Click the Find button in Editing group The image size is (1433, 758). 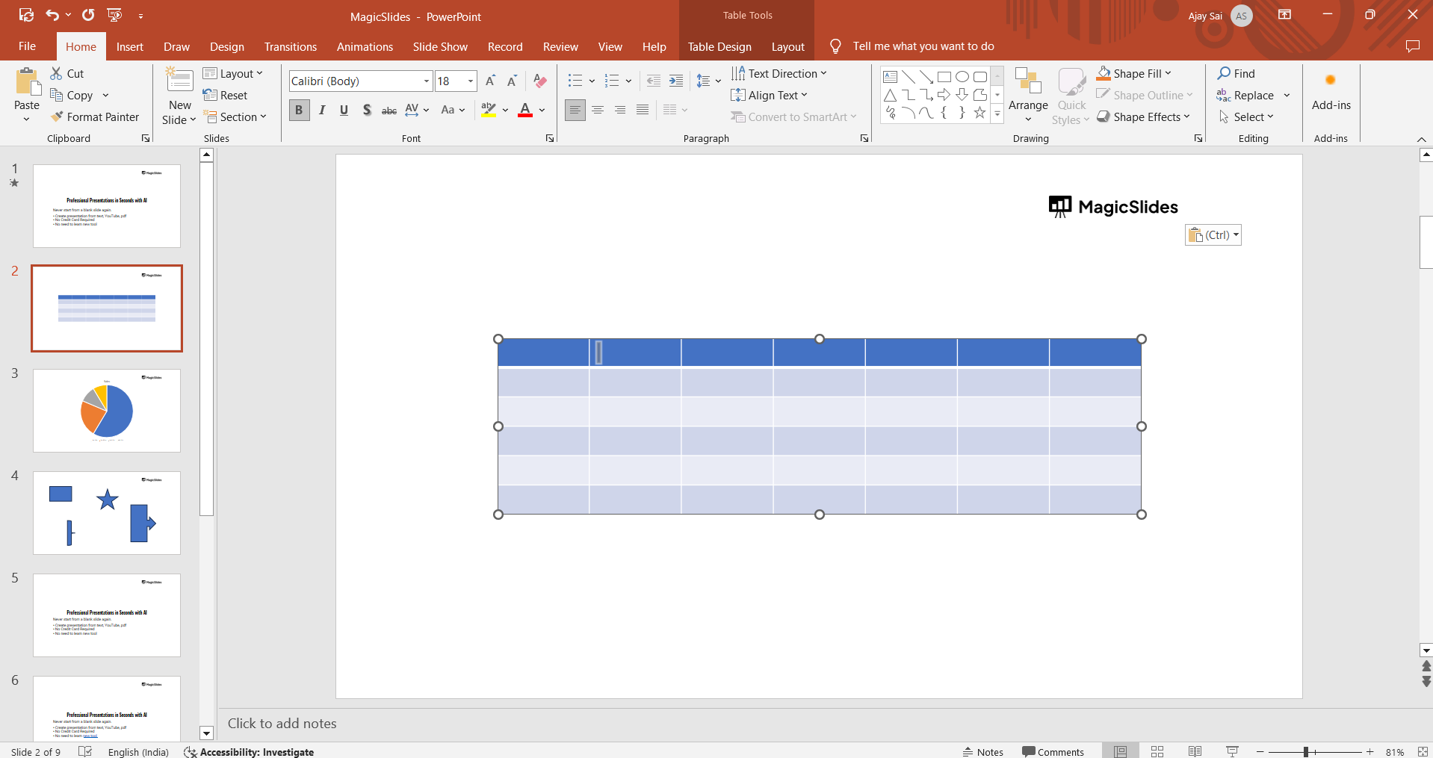tap(1237, 73)
